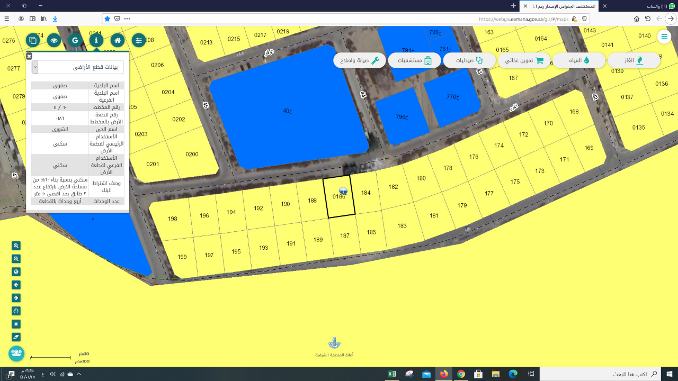Close the parcel data panel
Viewport: 678px width, 381px height.
tap(29, 56)
